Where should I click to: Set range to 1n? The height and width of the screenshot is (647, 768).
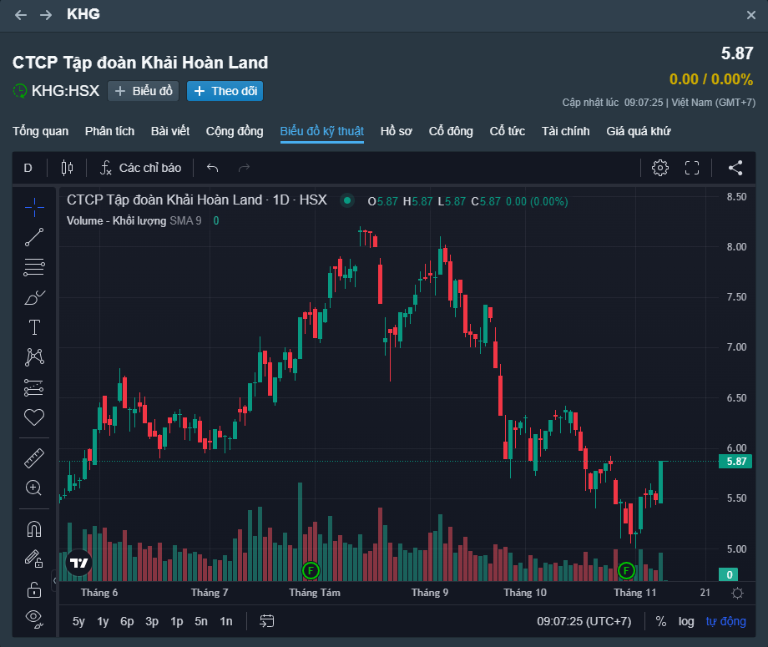[x=226, y=621]
